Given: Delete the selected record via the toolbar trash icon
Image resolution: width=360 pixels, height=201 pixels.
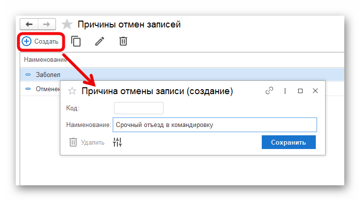Looking at the screenshot, I should click(x=123, y=41).
